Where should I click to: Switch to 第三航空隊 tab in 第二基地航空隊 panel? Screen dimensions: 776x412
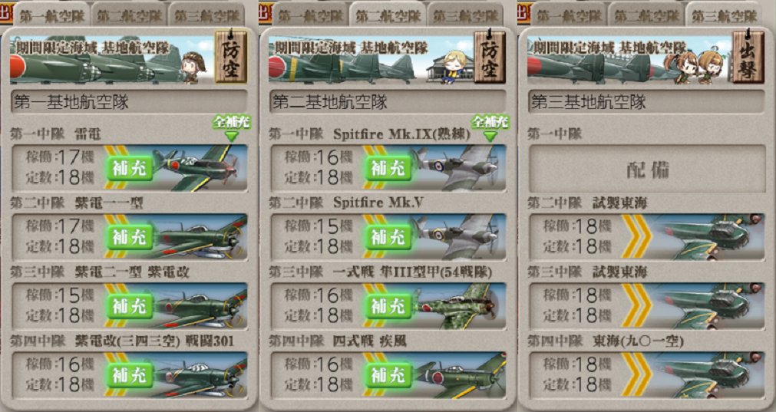click(x=465, y=15)
